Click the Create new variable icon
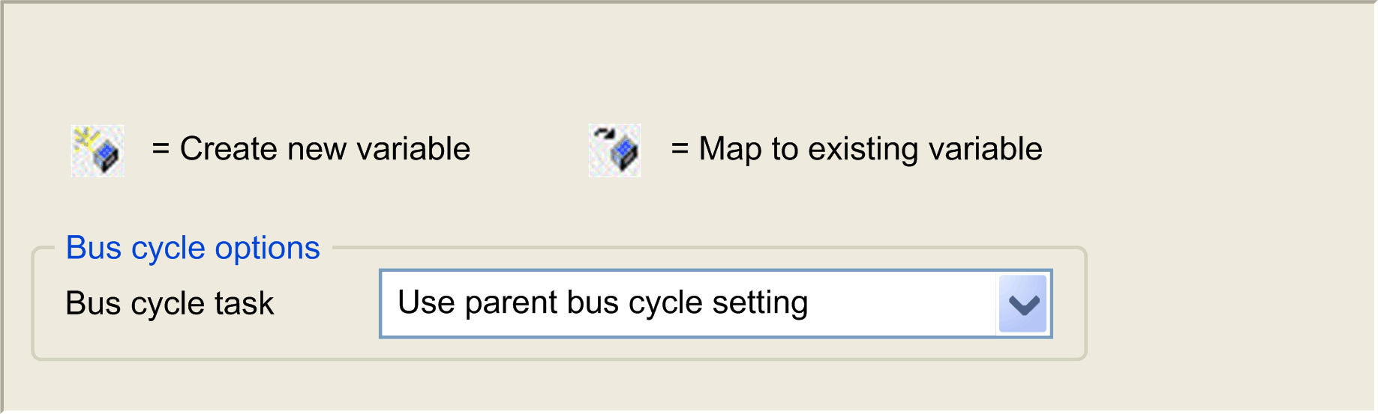This screenshot has width=1378, height=414. tap(98, 150)
